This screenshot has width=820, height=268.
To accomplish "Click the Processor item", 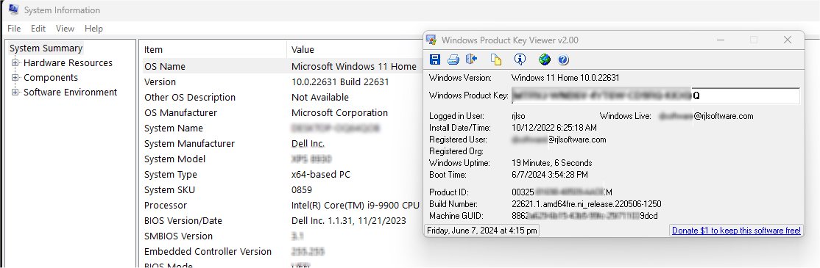I will pos(166,206).
